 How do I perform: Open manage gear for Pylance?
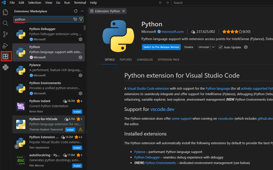click(80, 75)
